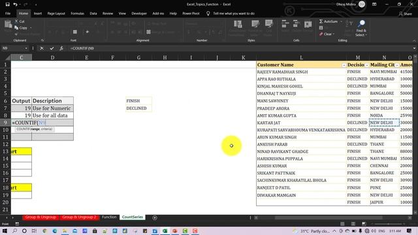Image resolution: width=418 pixels, height=235 pixels.
Task: Select the Use for Numeric cell
Action: coord(52,108)
